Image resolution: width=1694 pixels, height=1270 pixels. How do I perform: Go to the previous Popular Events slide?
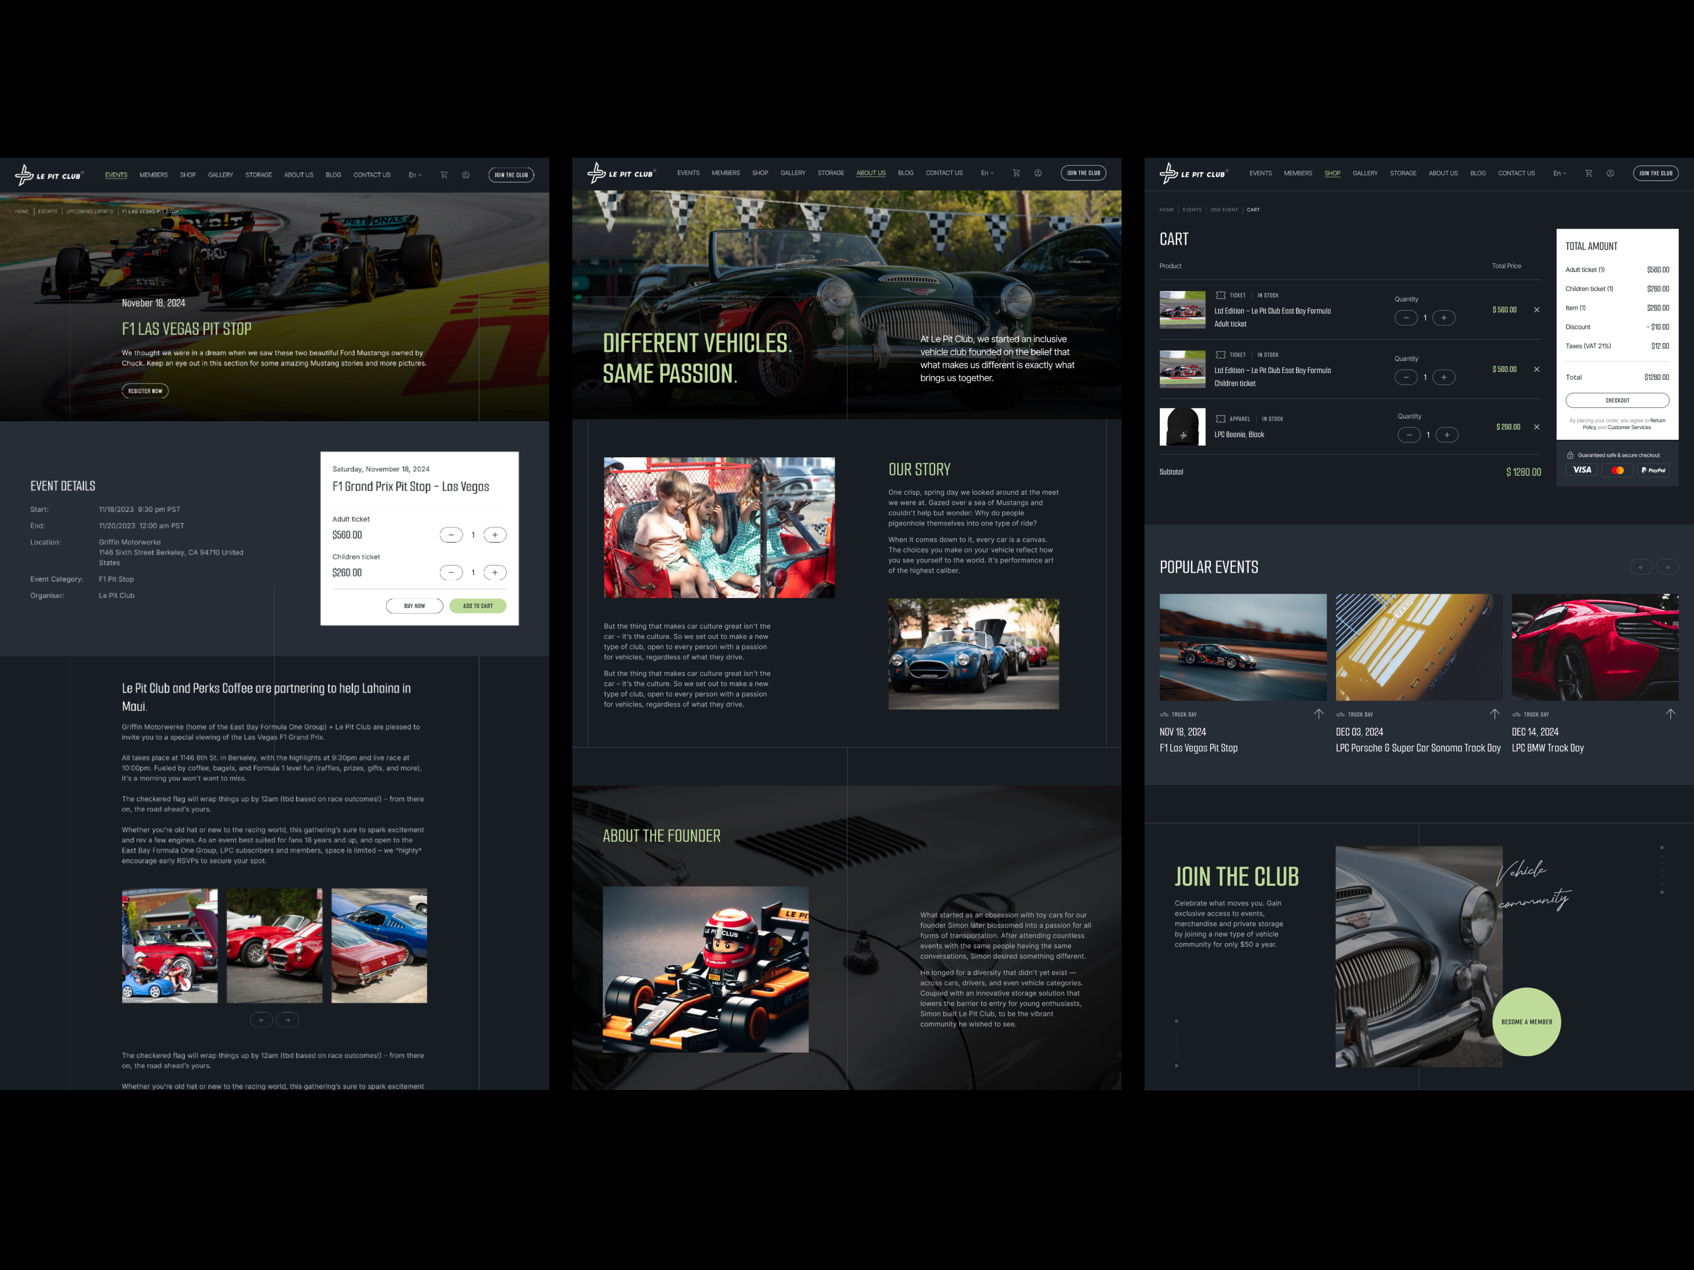point(1641,567)
